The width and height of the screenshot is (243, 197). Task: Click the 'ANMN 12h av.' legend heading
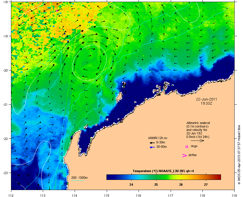click(158, 138)
